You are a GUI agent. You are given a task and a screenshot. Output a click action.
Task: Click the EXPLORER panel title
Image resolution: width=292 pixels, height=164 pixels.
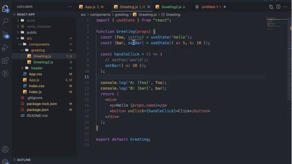pos(25,7)
